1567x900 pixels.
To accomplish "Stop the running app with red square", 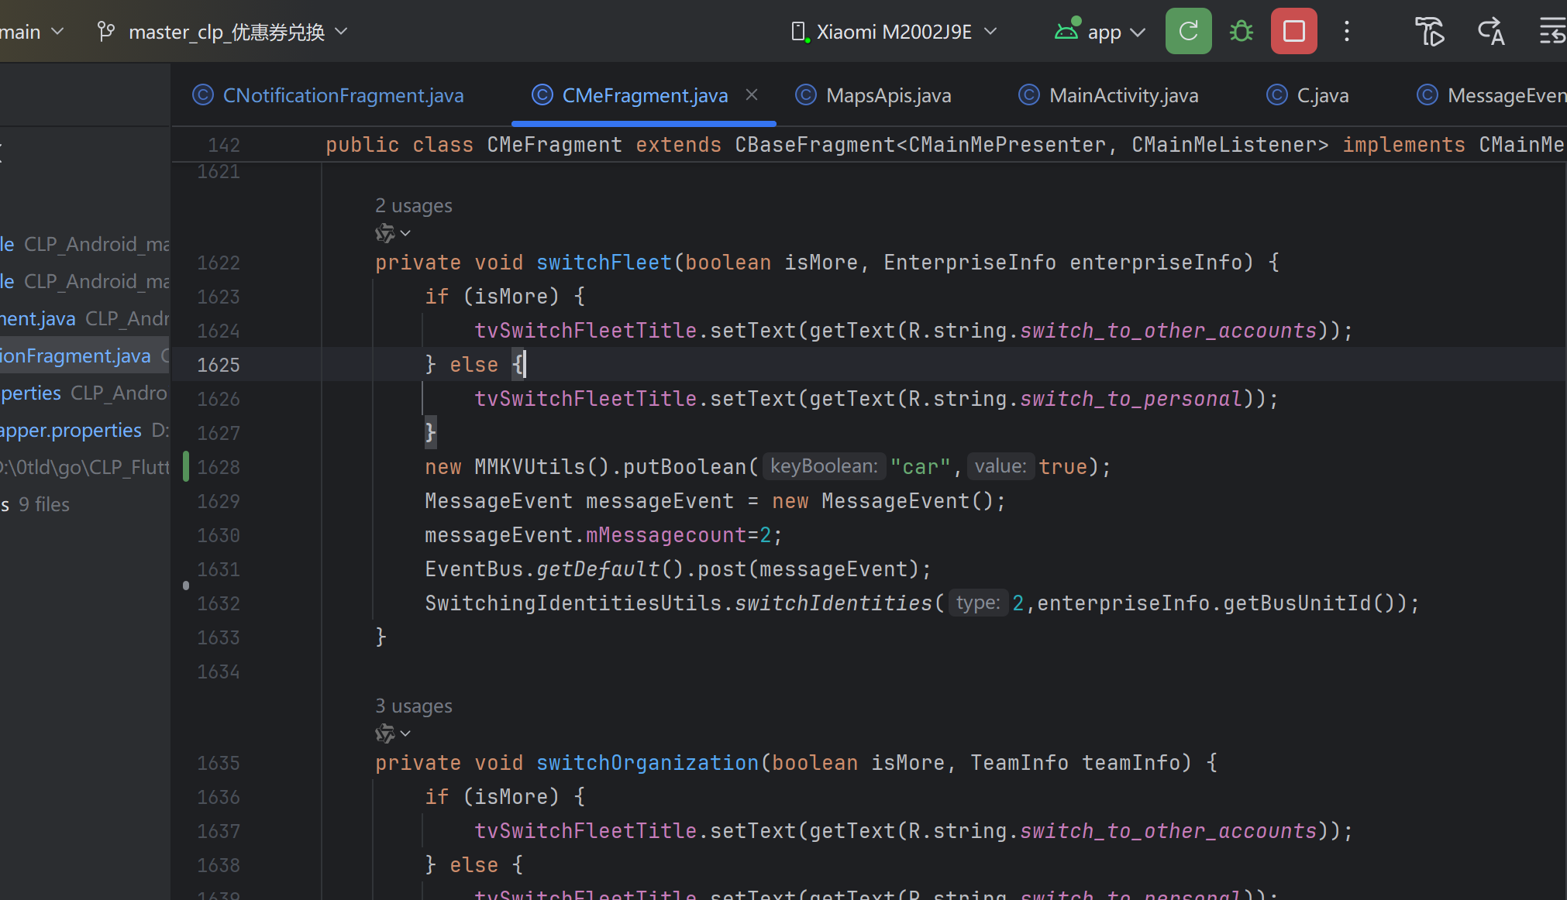I will point(1293,32).
